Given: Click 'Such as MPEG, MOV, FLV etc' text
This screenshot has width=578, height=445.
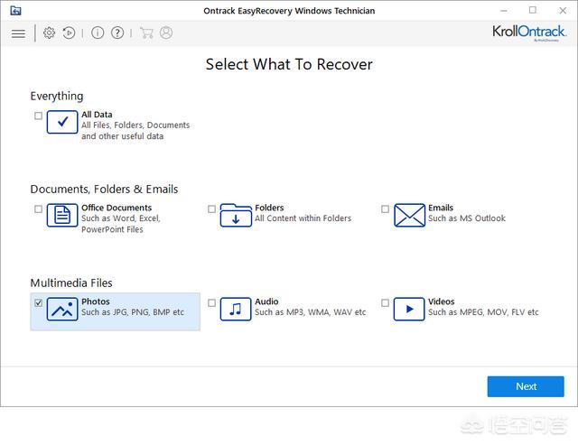Looking at the screenshot, I should [x=483, y=312].
